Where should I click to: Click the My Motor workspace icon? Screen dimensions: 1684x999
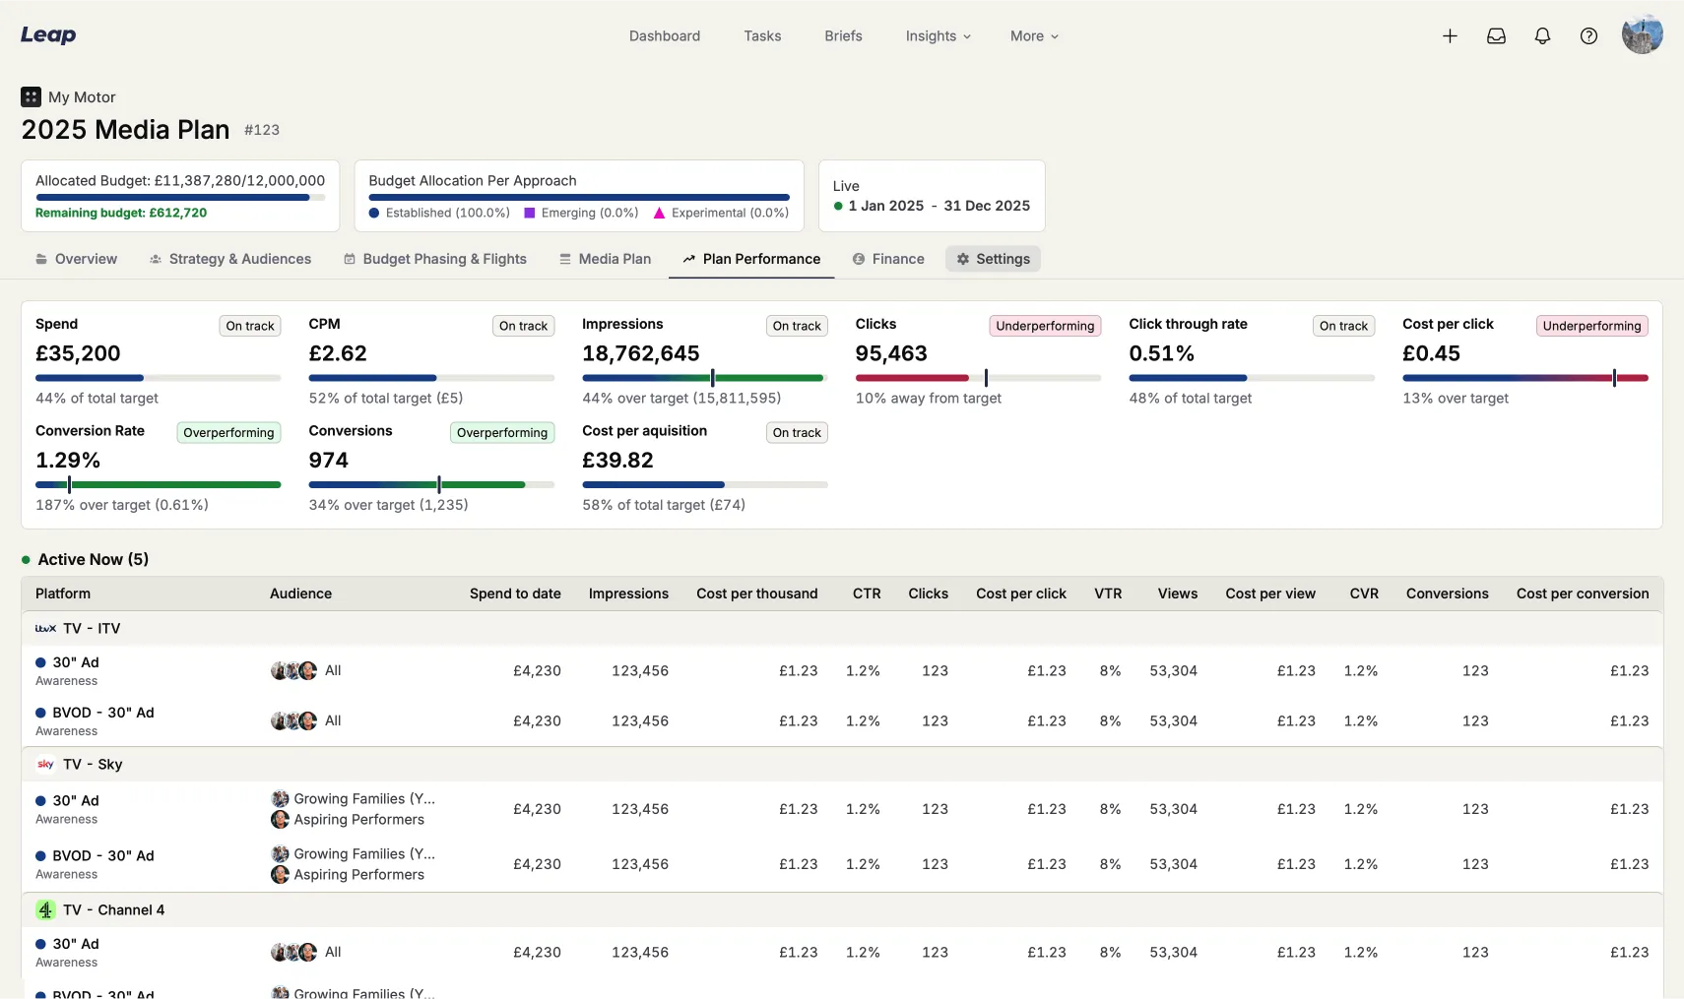pos(32,96)
